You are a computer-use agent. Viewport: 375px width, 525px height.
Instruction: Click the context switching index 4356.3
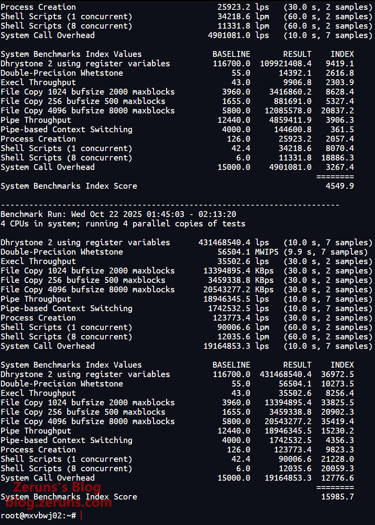pyautogui.click(x=340, y=440)
